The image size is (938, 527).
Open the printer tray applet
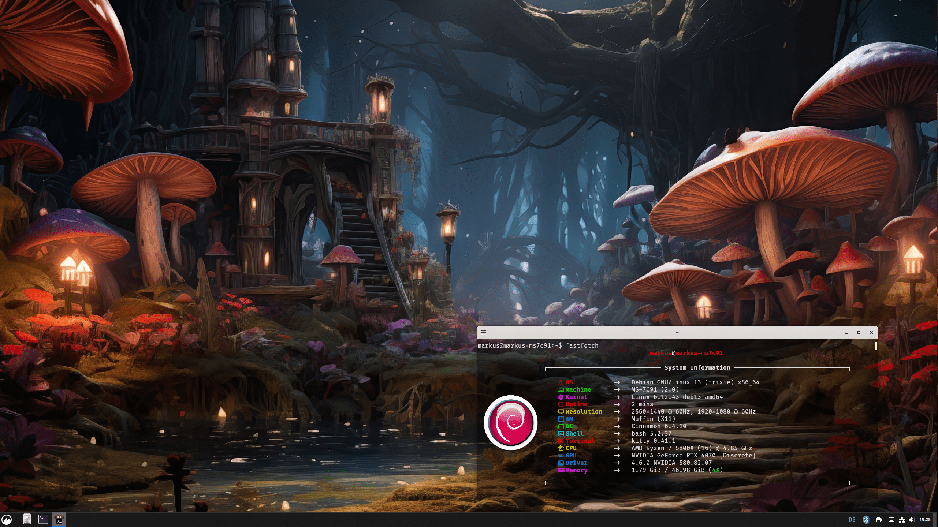point(878,520)
